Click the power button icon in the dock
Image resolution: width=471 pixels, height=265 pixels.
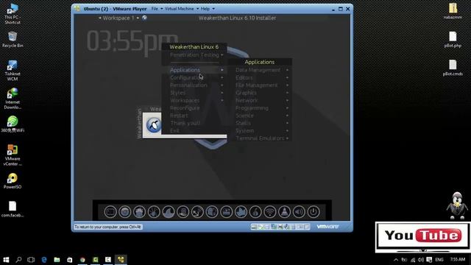click(313, 212)
